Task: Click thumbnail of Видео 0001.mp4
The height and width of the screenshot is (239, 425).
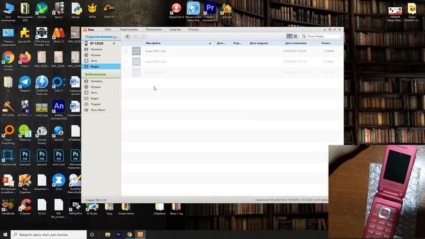Action: pos(136,51)
